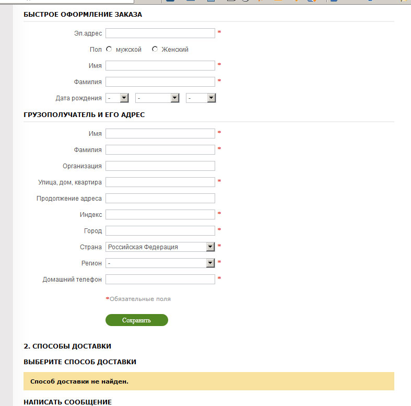Click the Домашний телефон input field
411x406 pixels.
pyautogui.click(x=160, y=280)
